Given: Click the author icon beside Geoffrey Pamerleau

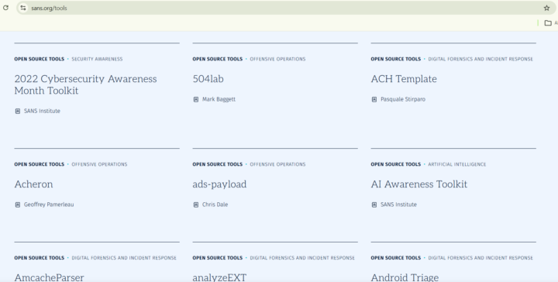Looking at the screenshot, I should (x=17, y=205).
